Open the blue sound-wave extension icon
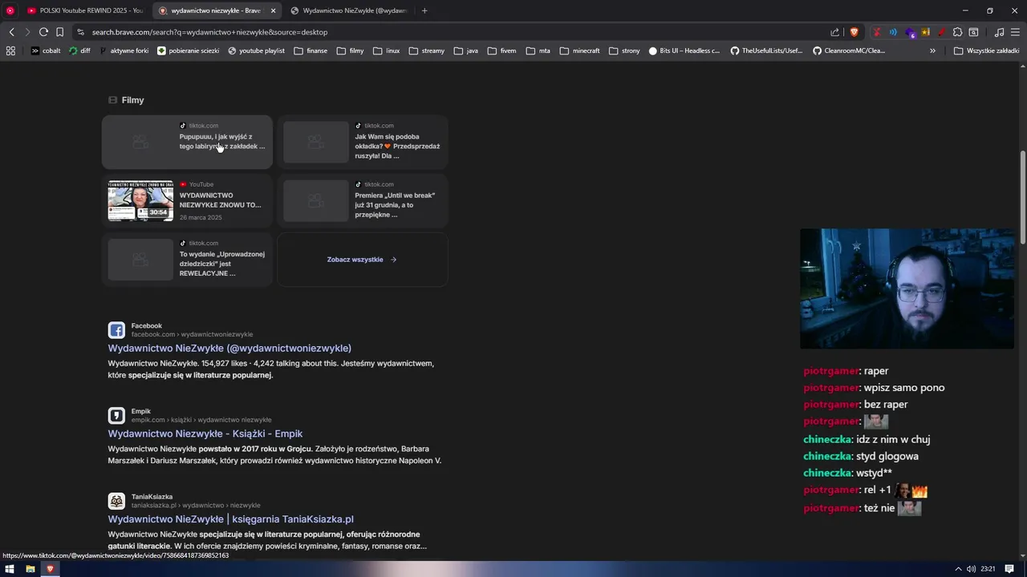The image size is (1027, 577). click(893, 32)
